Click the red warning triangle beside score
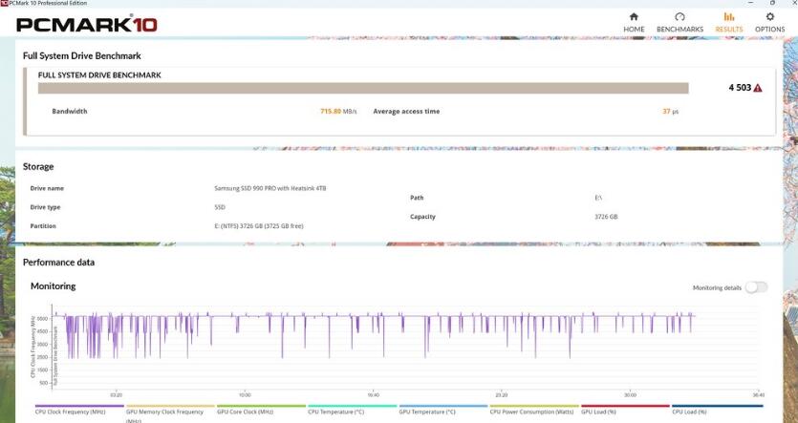 (758, 88)
